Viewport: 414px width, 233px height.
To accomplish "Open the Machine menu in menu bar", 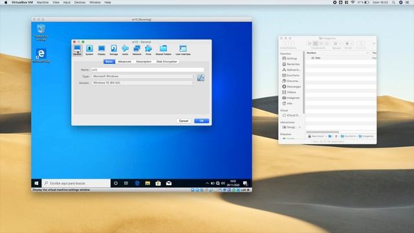I will coord(43,3).
